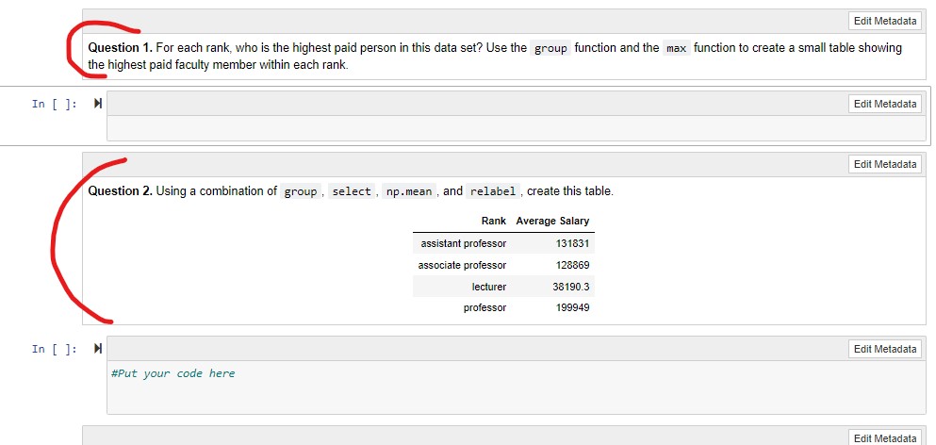Click the 'assistant professor' table row label

tap(464, 243)
